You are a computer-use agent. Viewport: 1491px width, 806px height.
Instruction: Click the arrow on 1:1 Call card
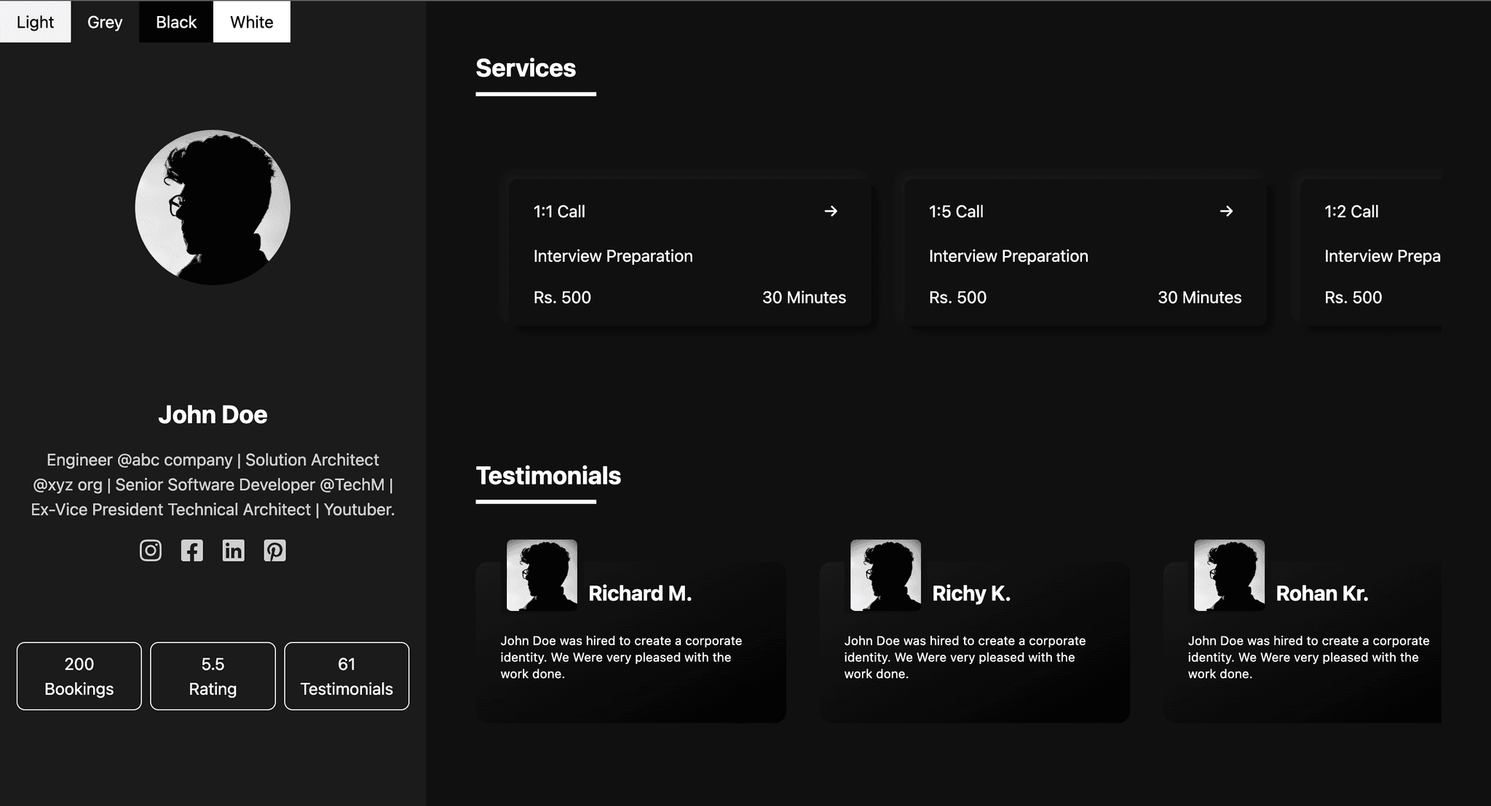click(831, 211)
